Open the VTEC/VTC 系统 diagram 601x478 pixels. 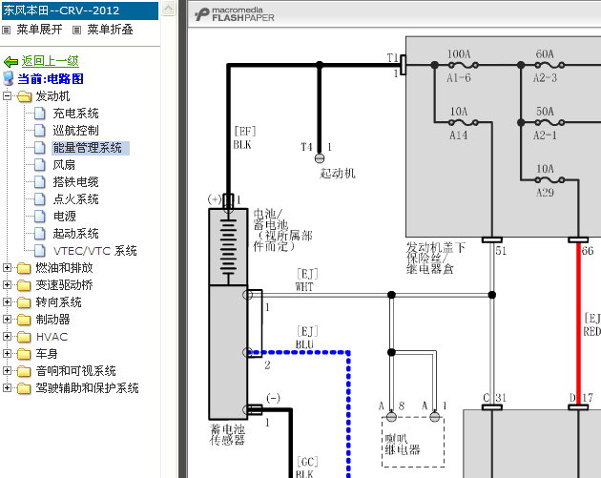pos(95,251)
